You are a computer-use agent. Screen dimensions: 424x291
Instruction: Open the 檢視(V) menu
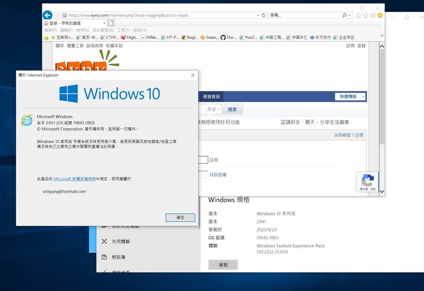[83, 30]
